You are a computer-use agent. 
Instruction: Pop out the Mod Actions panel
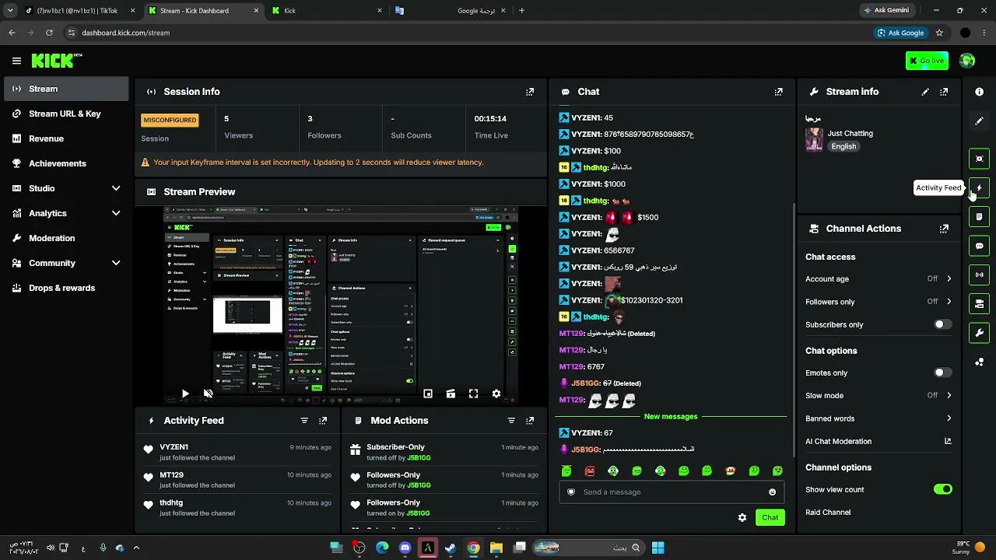click(530, 421)
